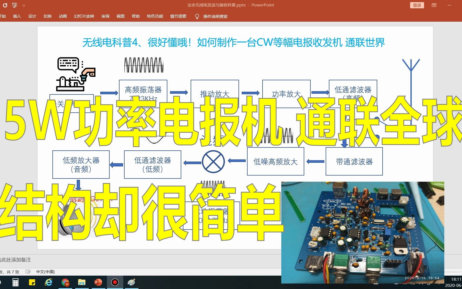Viewport: 462px width, 289px height.
Task: Select the 低噪高频放大 block
Action: (x=276, y=162)
